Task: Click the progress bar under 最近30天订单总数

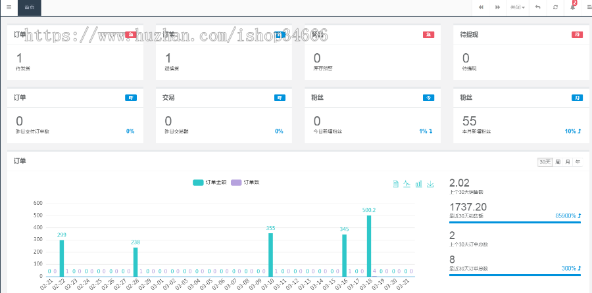Action: tap(515, 275)
